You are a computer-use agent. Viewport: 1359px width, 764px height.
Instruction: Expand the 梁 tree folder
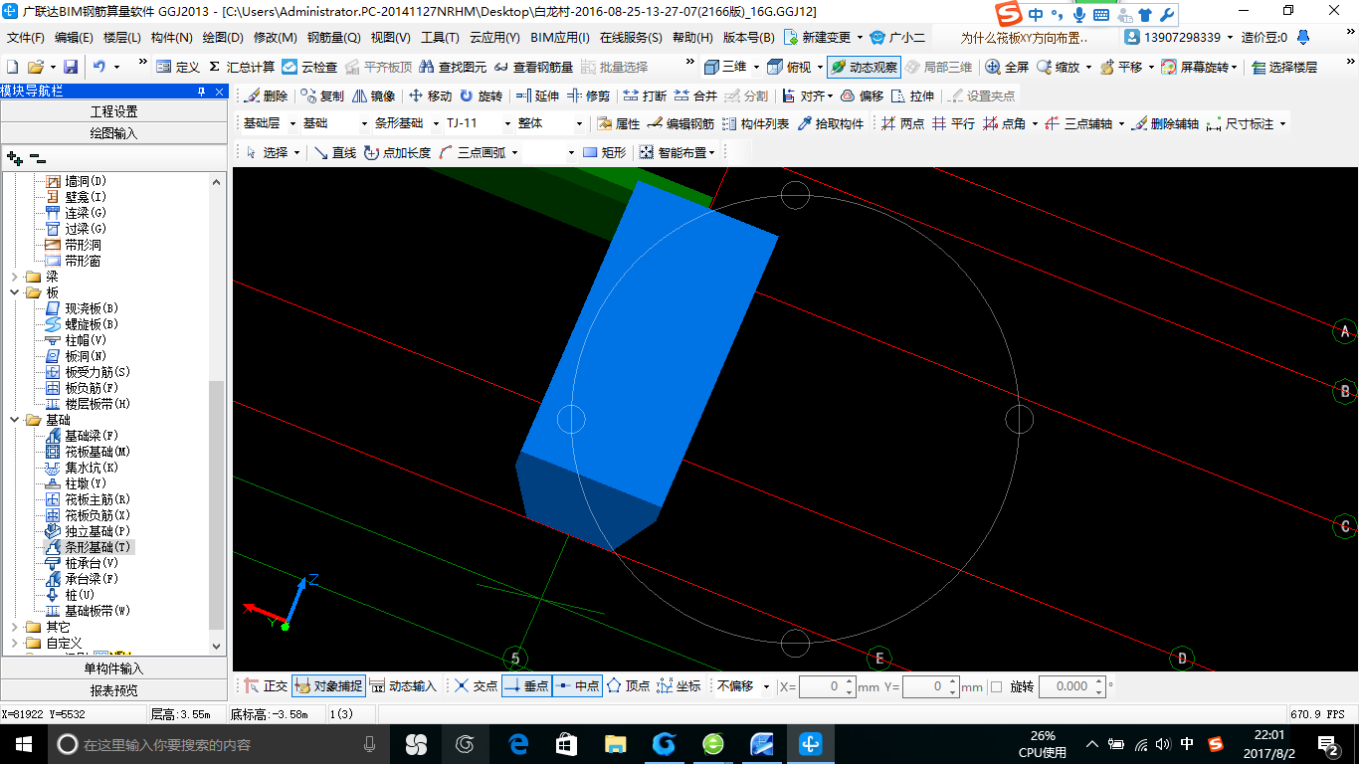coord(15,277)
